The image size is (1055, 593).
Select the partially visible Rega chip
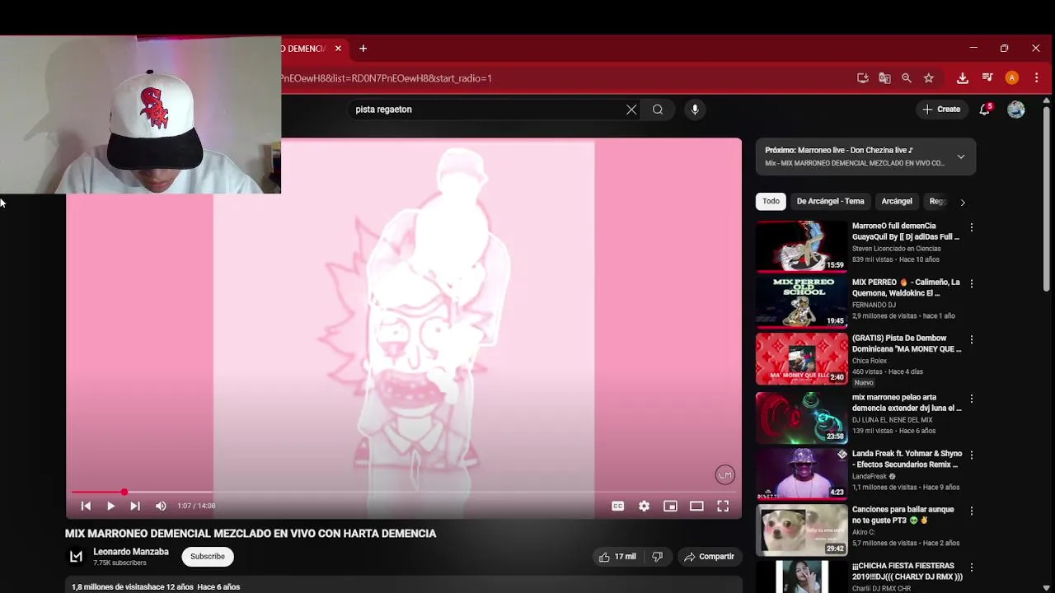pyautogui.click(x=938, y=201)
